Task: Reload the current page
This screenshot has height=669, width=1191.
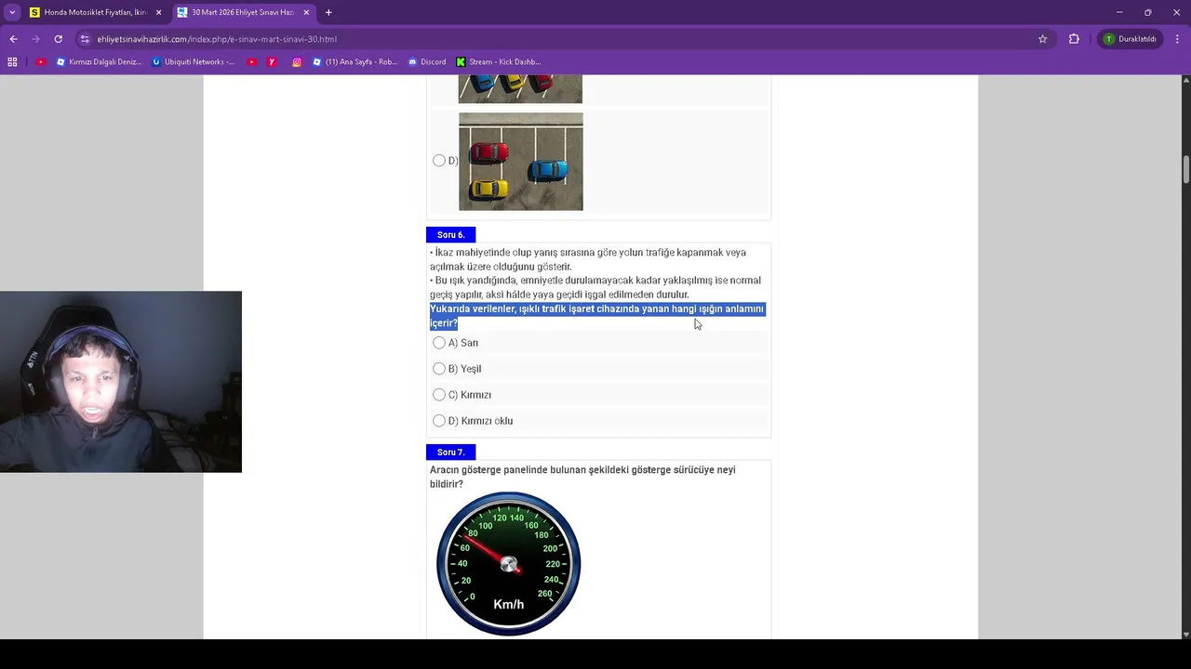Action: pos(58,39)
